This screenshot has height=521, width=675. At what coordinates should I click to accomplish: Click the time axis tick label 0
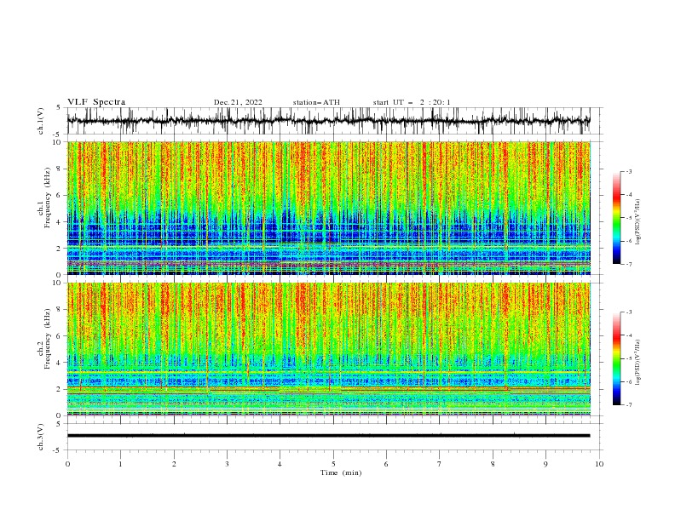point(67,464)
